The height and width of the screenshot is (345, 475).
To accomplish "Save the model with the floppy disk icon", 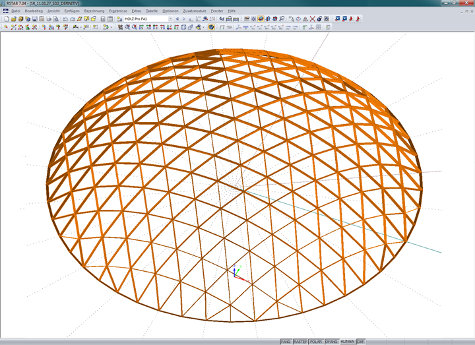I will [34, 18].
